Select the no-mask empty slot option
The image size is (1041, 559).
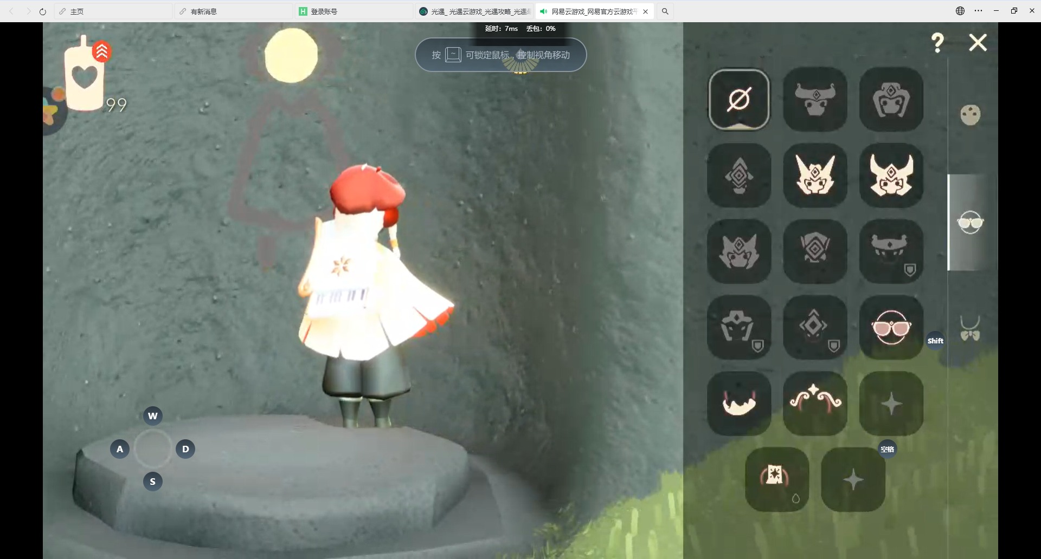pyautogui.click(x=739, y=99)
